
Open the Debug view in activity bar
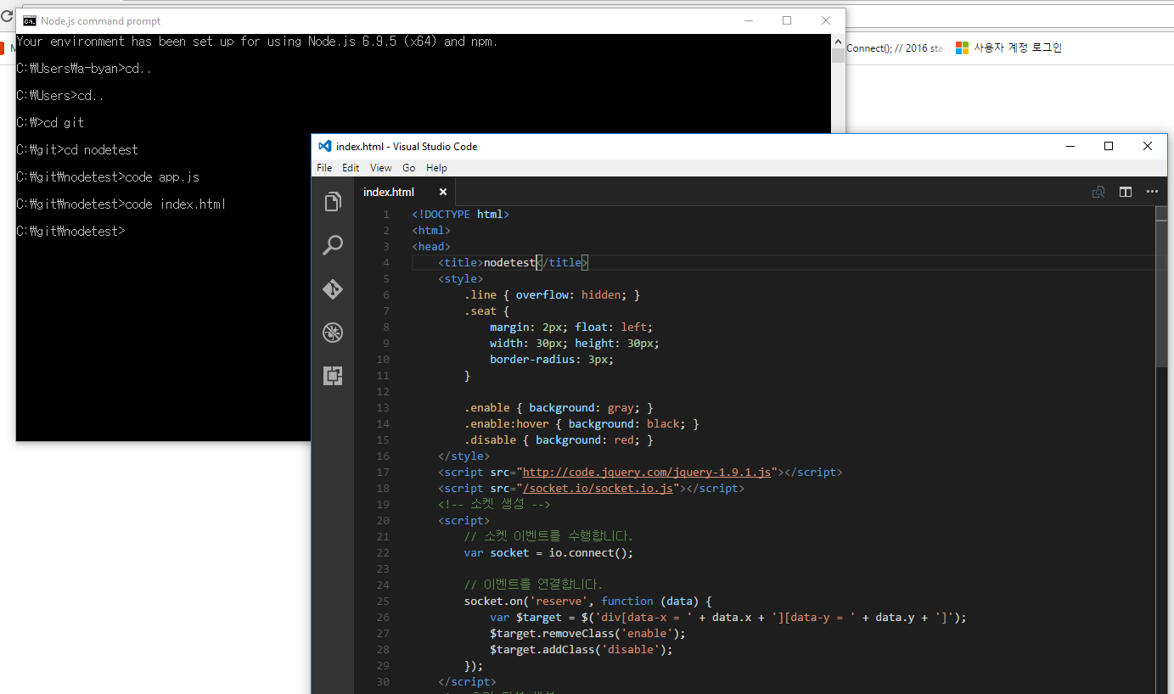[x=333, y=333]
